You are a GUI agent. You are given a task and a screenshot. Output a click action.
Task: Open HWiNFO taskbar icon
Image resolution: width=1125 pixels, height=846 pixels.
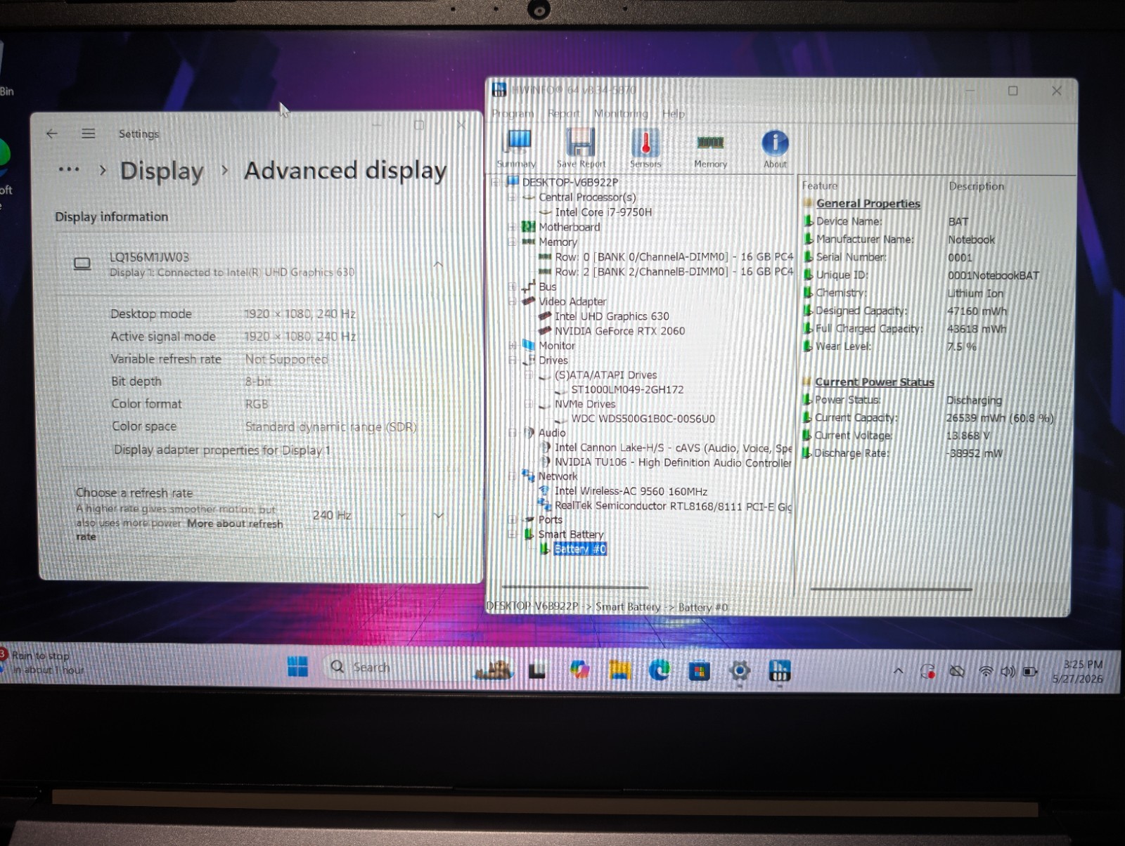780,671
